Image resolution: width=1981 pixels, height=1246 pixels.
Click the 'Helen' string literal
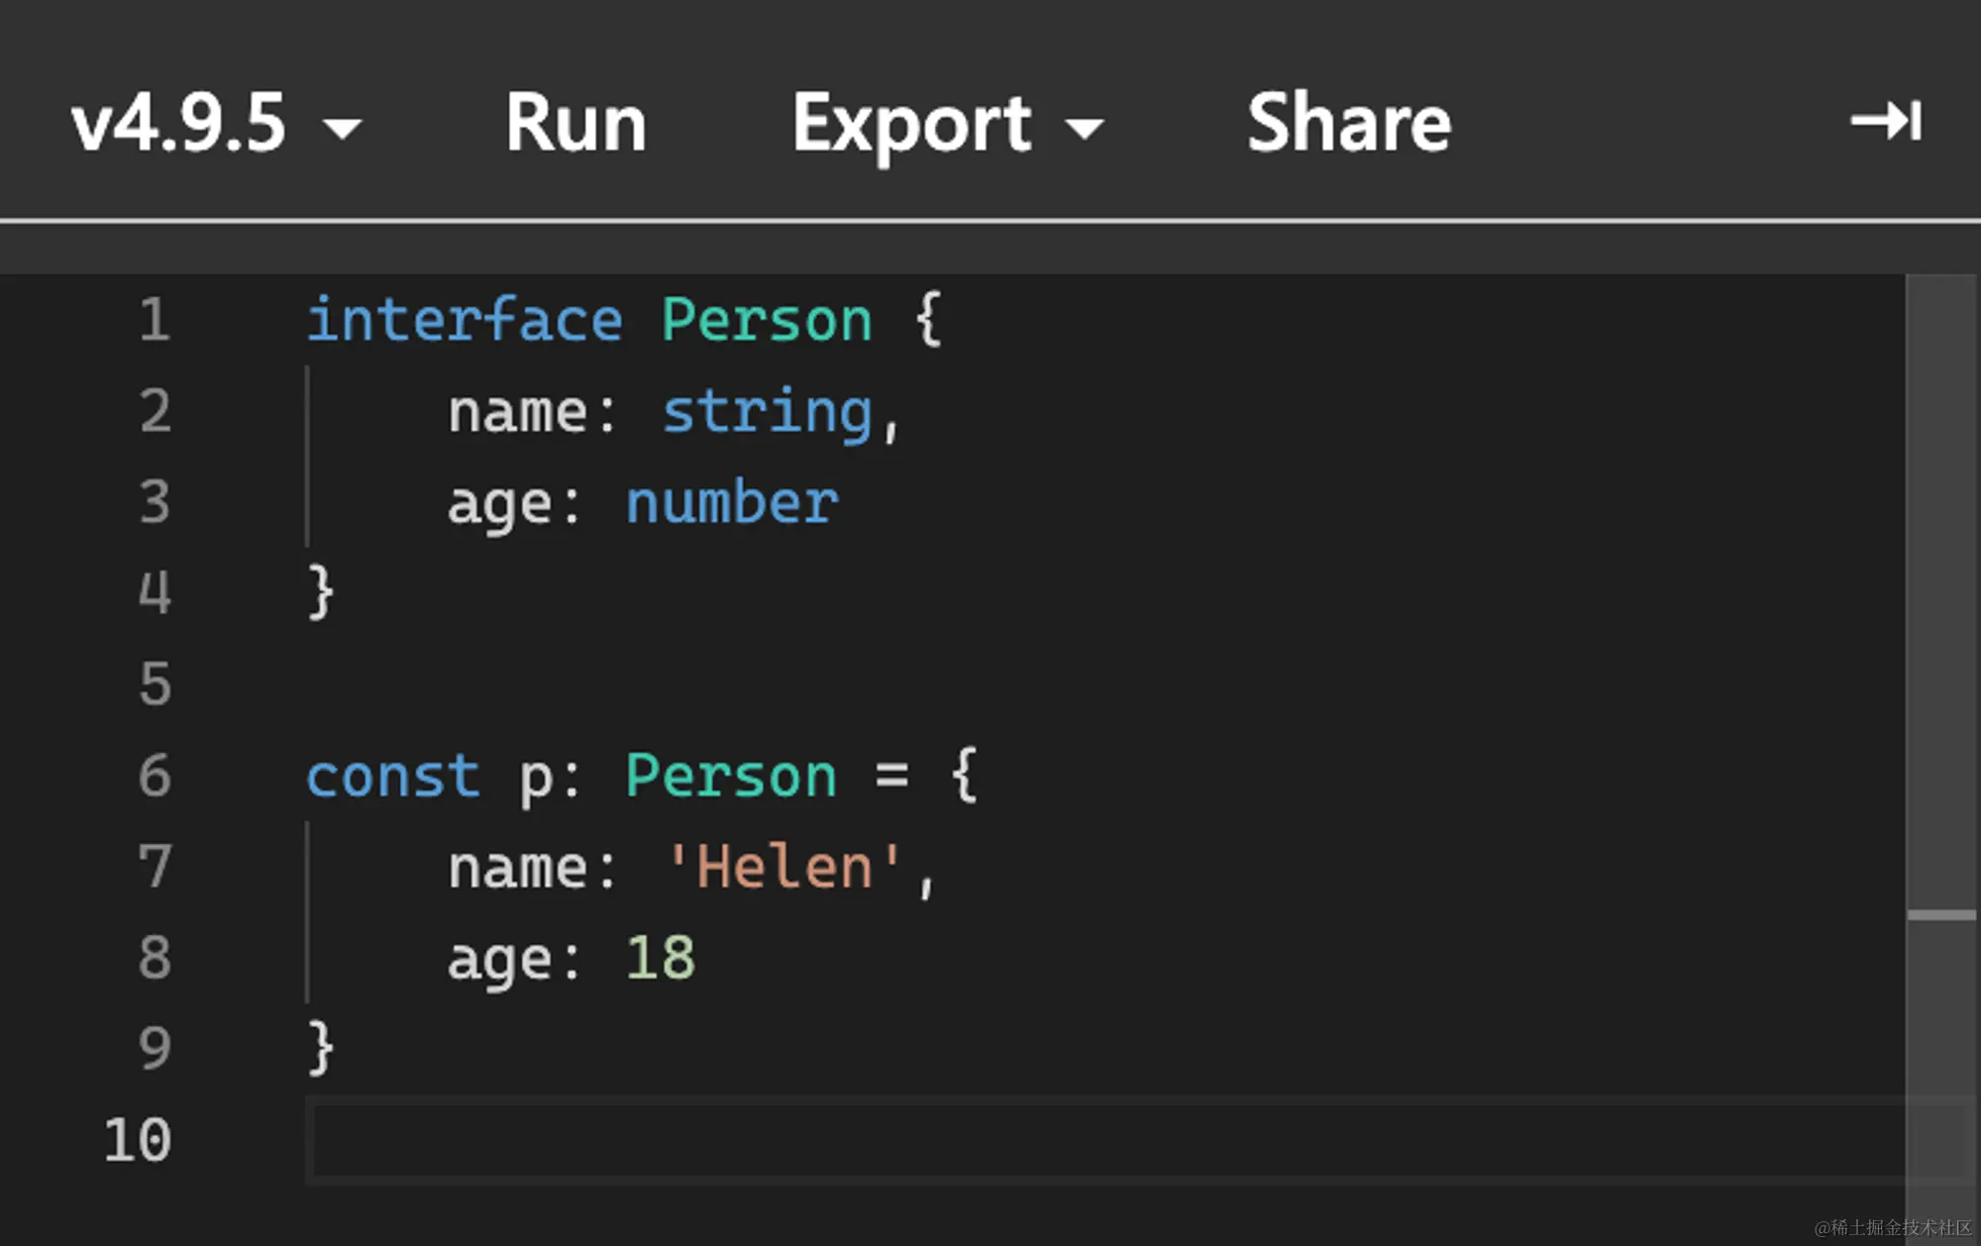pos(784,867)
